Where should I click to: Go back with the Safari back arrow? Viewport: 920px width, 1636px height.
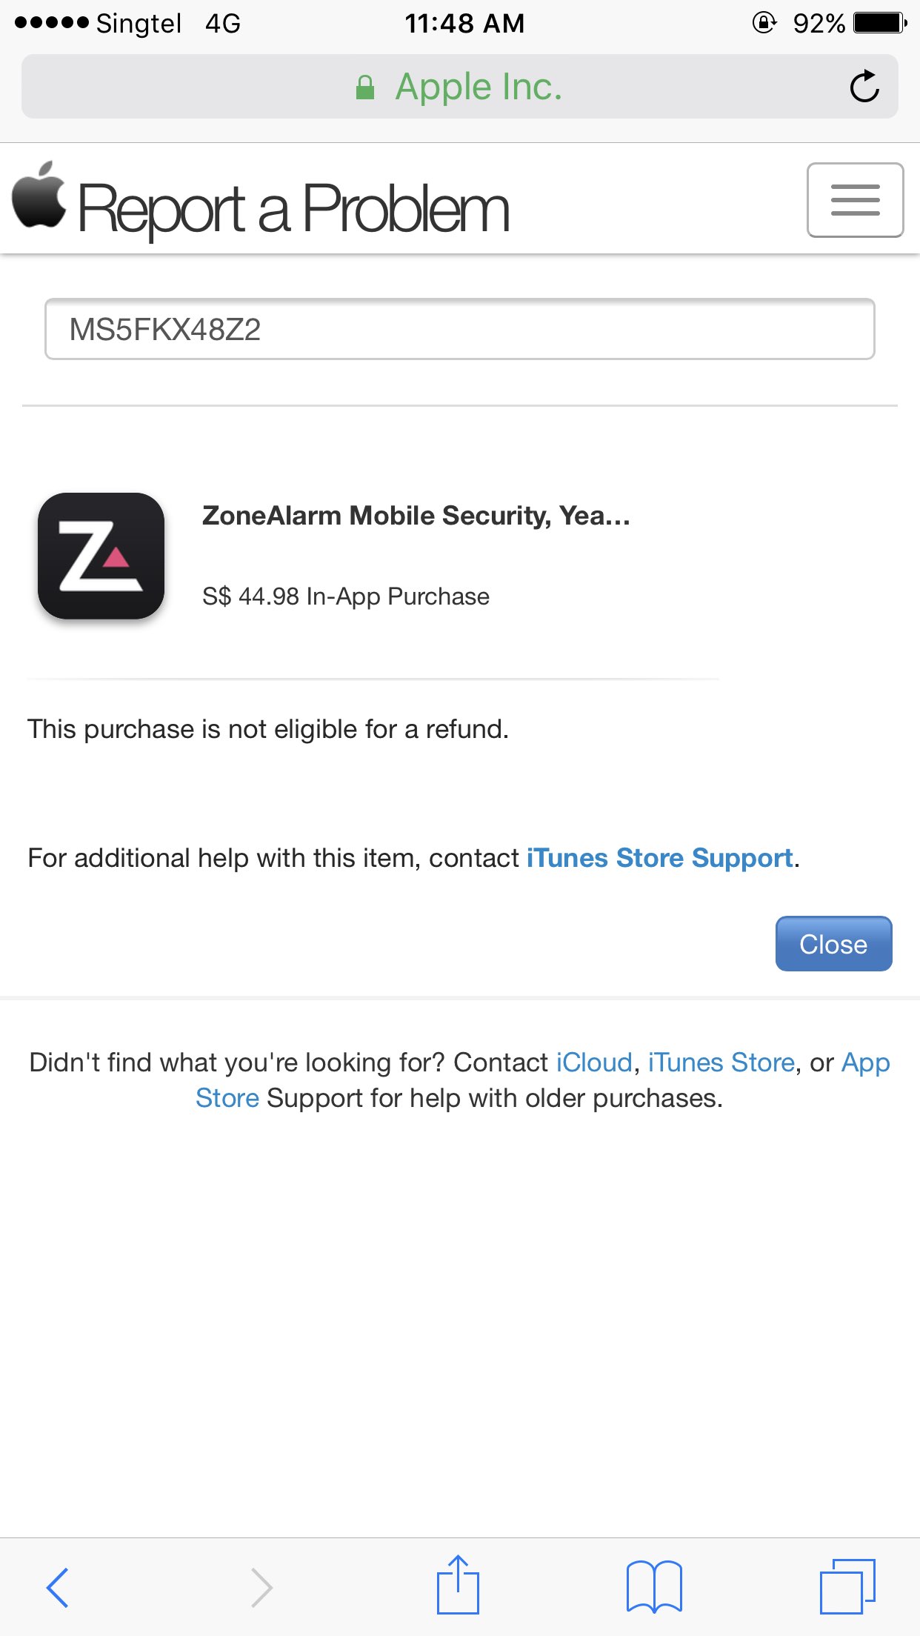point(58,1587)
